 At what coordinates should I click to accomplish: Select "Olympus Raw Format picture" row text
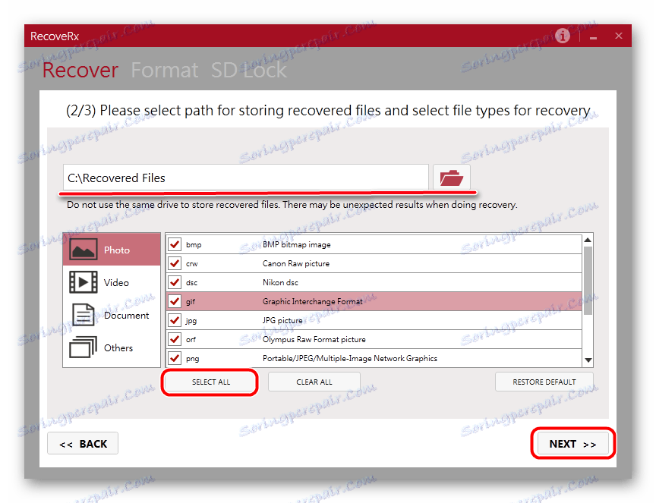(x=314, y=340)
